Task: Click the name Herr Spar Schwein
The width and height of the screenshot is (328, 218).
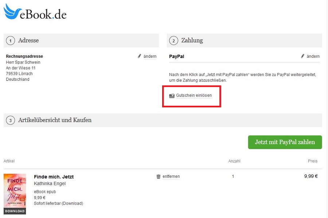Action: [23, 62]
